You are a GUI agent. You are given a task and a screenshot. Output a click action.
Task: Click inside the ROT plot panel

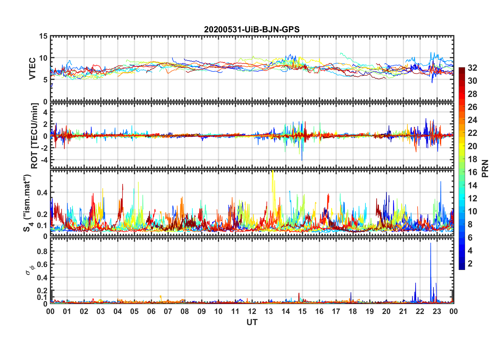point(252,136)
